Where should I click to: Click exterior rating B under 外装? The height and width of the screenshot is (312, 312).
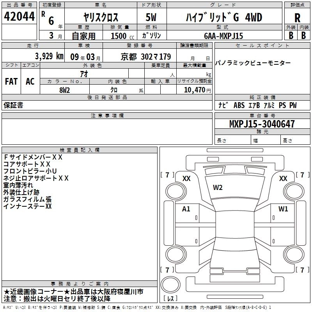(291, 35)
